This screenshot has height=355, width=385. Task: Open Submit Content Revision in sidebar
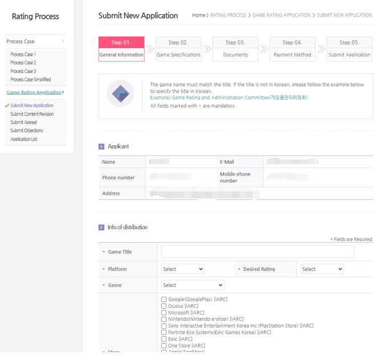(32, 114)
